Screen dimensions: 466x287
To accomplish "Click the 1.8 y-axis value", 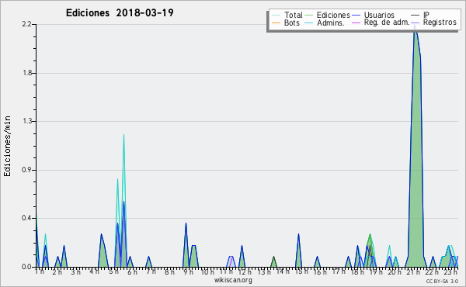I will 26,73.
